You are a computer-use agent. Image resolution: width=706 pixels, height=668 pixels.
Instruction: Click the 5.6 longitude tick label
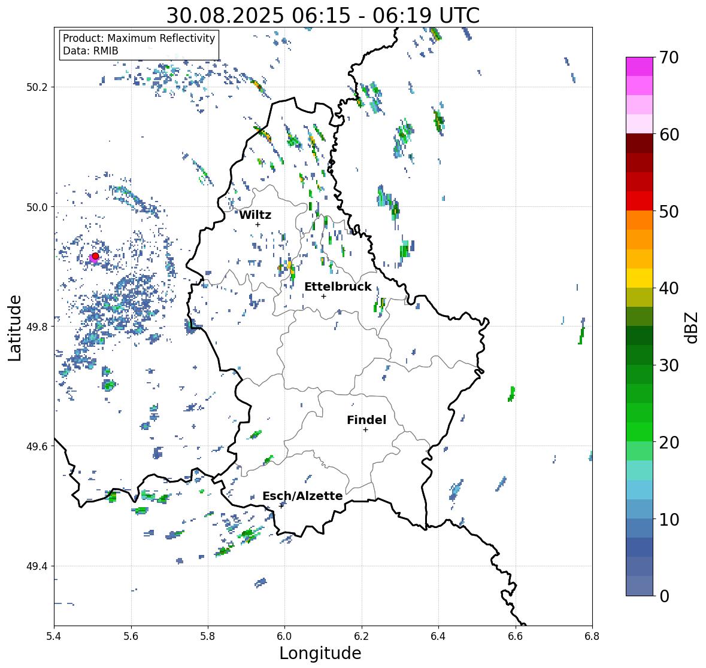[x=131, y=636]
